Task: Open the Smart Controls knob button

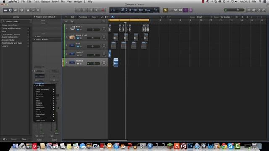Action: (28, 10)
